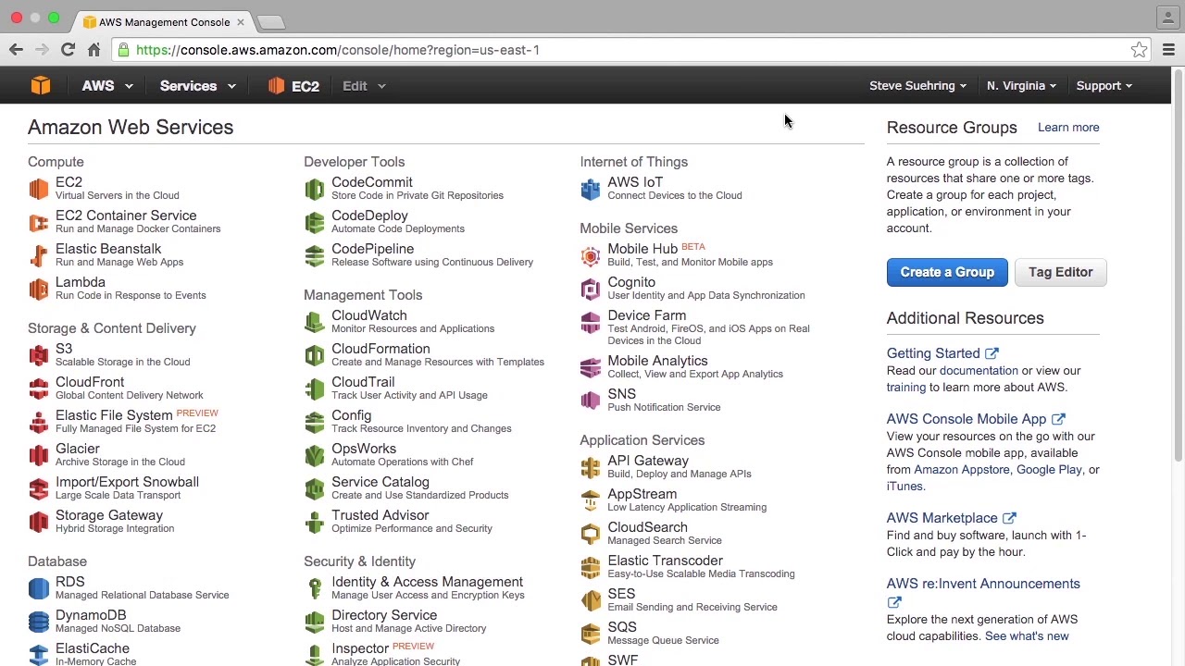Click the Create a Group button

pyautogui.click(x=947, y=272)
